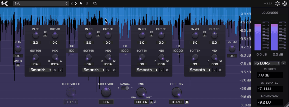Toggle the plugin power bypass icon
289x107 pixels.
(284, 3)
